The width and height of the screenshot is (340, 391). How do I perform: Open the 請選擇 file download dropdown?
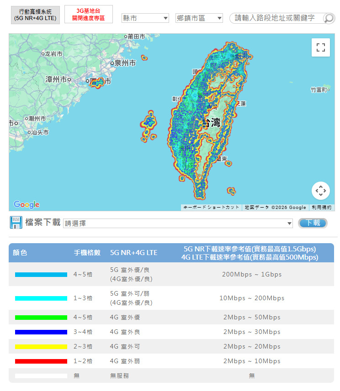[178, 223]
